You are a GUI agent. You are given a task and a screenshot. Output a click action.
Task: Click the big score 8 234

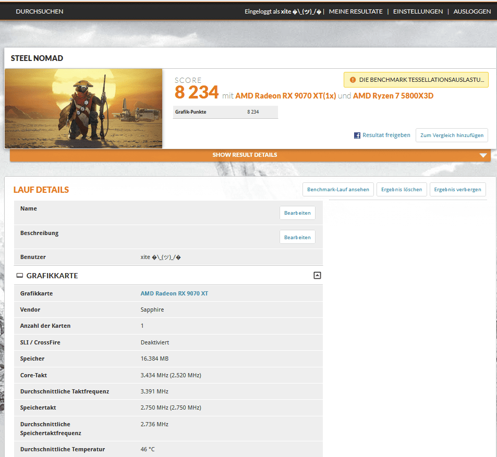pos(197,92)
